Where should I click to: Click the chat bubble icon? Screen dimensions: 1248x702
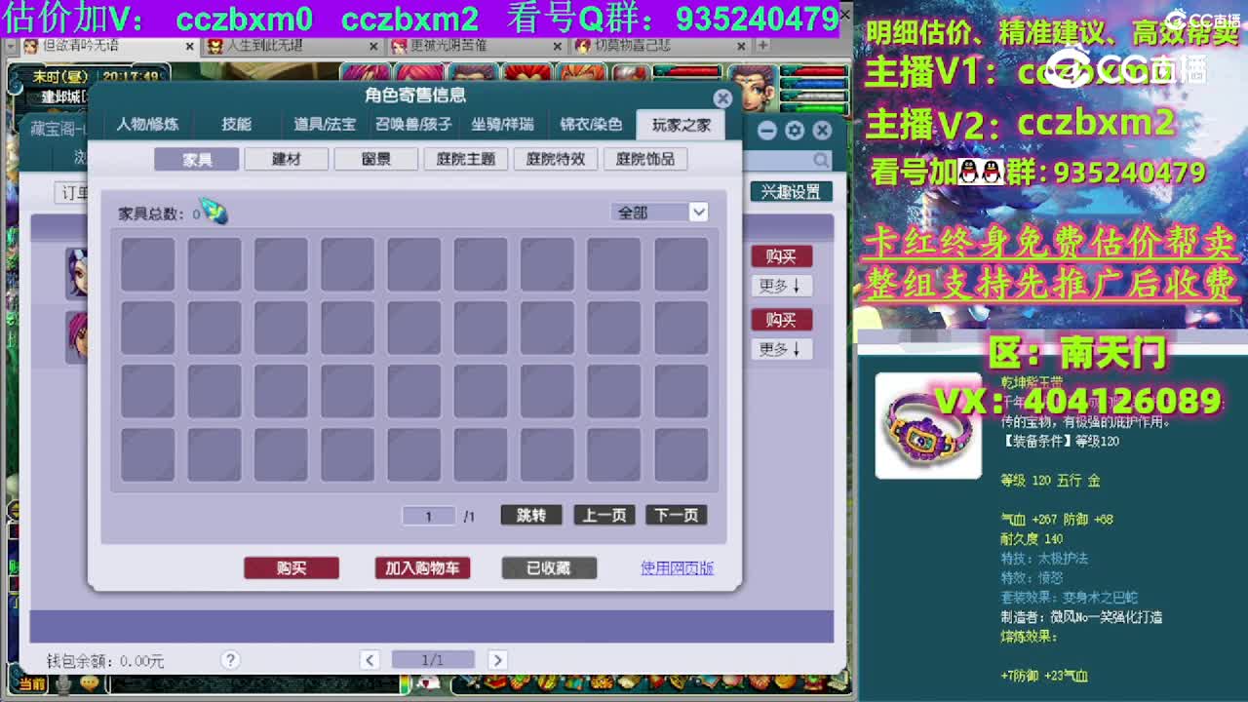(x=90, y=684)
